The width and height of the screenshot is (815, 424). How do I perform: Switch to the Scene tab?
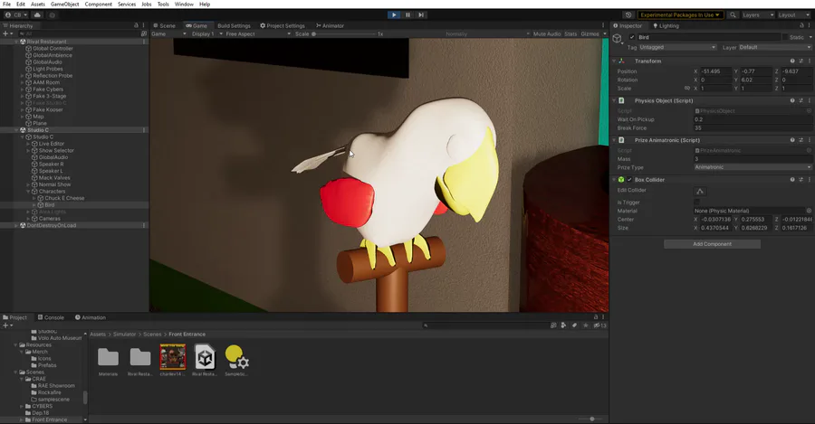tap(164, 25)
